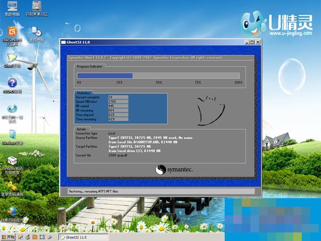The image size is (321, 241).
Task: Open the login password clear (登录密码清除) key icon
Action: click(12, 189)
